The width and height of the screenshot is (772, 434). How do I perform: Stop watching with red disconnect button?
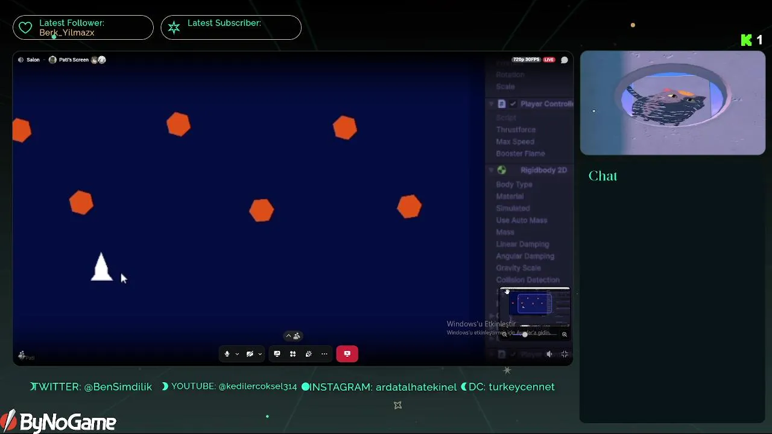tap(347, 354)
